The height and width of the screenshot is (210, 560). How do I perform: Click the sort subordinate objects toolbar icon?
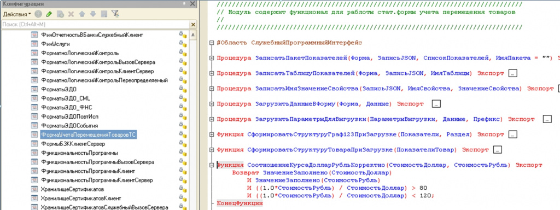point(104,14)
